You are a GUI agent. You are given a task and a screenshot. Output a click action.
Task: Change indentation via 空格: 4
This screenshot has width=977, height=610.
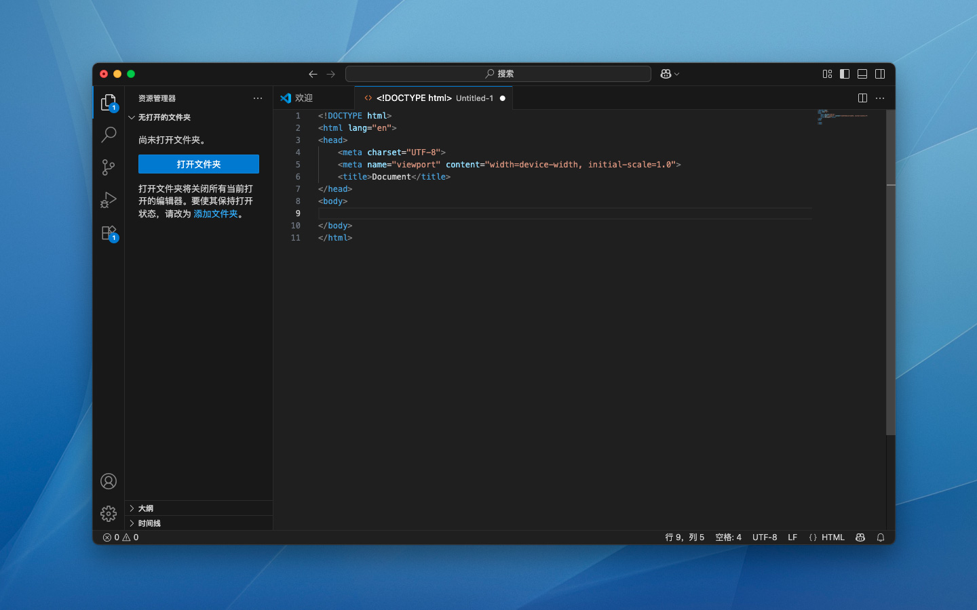coord(728,537)
